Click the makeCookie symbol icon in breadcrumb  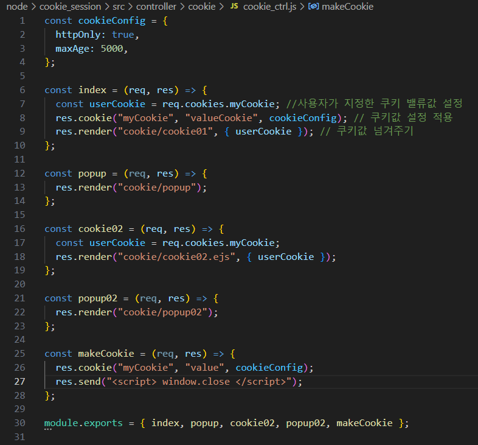click(x=313, y=6)
